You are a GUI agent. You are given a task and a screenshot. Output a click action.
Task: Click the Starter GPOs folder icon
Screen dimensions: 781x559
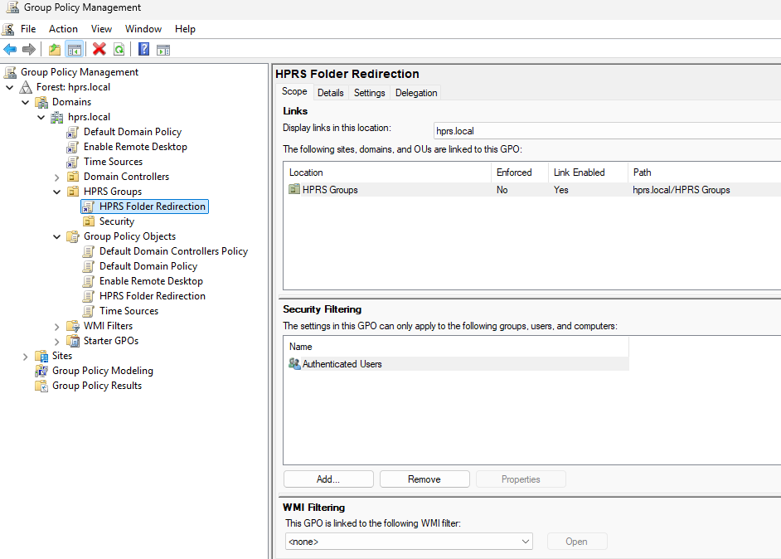pyautogui.click(x=73, y=341)
